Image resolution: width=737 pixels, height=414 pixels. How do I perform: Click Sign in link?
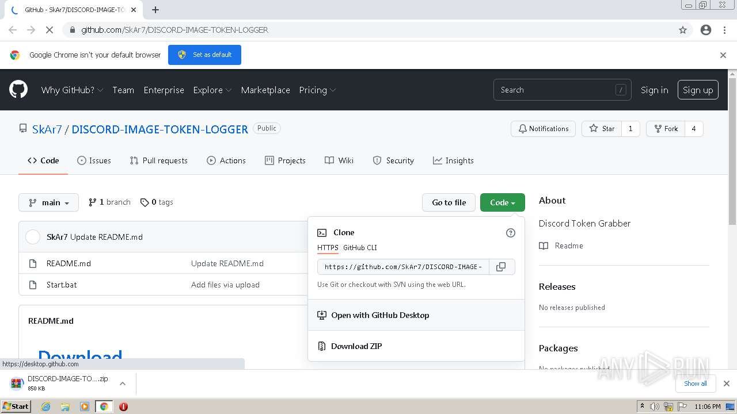(x=655, y=90)
